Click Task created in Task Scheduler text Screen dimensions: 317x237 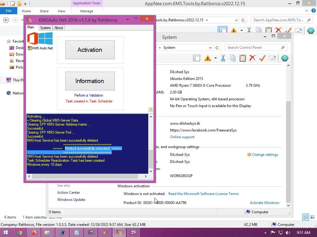tap(89, 101)
